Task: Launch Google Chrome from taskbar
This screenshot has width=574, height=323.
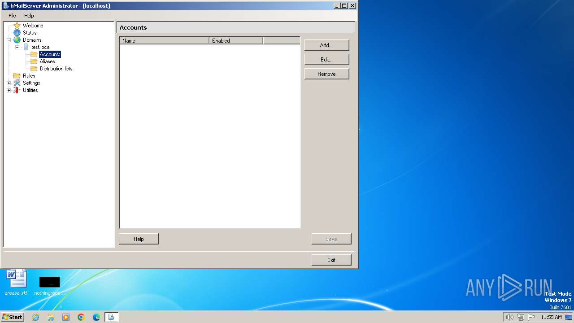Action: pyautogui.click(x=81, y=317)
